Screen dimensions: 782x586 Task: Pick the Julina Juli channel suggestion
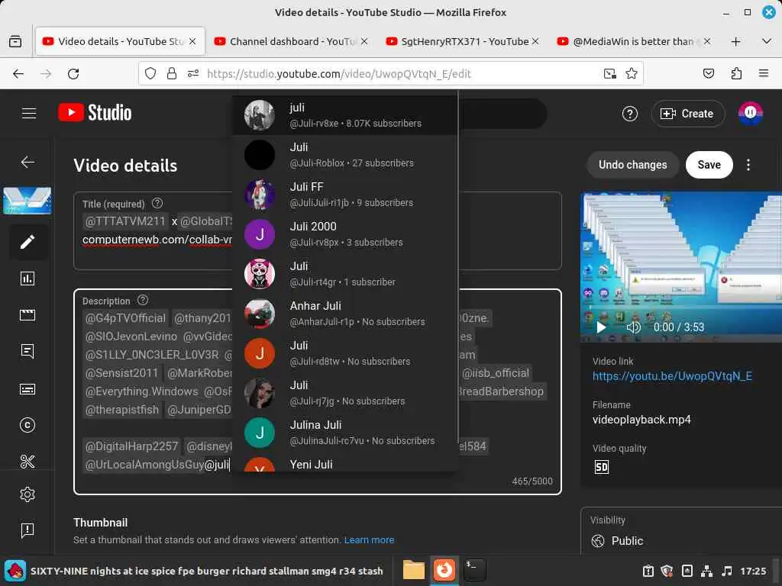point(345,433)
